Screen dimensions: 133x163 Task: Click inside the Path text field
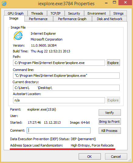[x=59, y=63]
